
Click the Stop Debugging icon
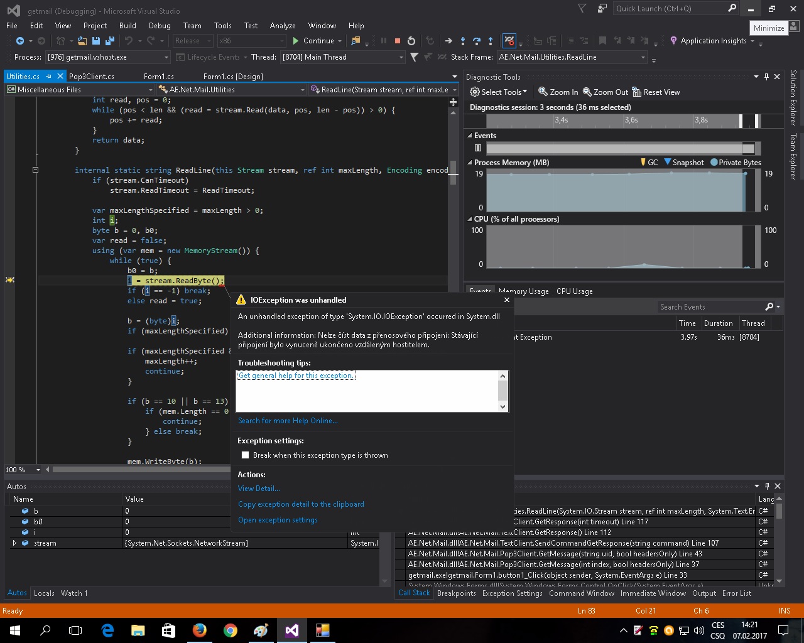coord(398,41)
